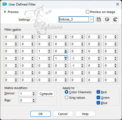Click the Compute button
The height and width of the screenshot is (120, 122).
pos(46,94)
